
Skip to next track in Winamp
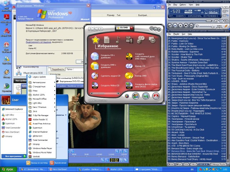click(191, 25)
